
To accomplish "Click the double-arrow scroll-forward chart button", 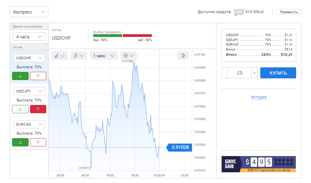I will point(183,56).
